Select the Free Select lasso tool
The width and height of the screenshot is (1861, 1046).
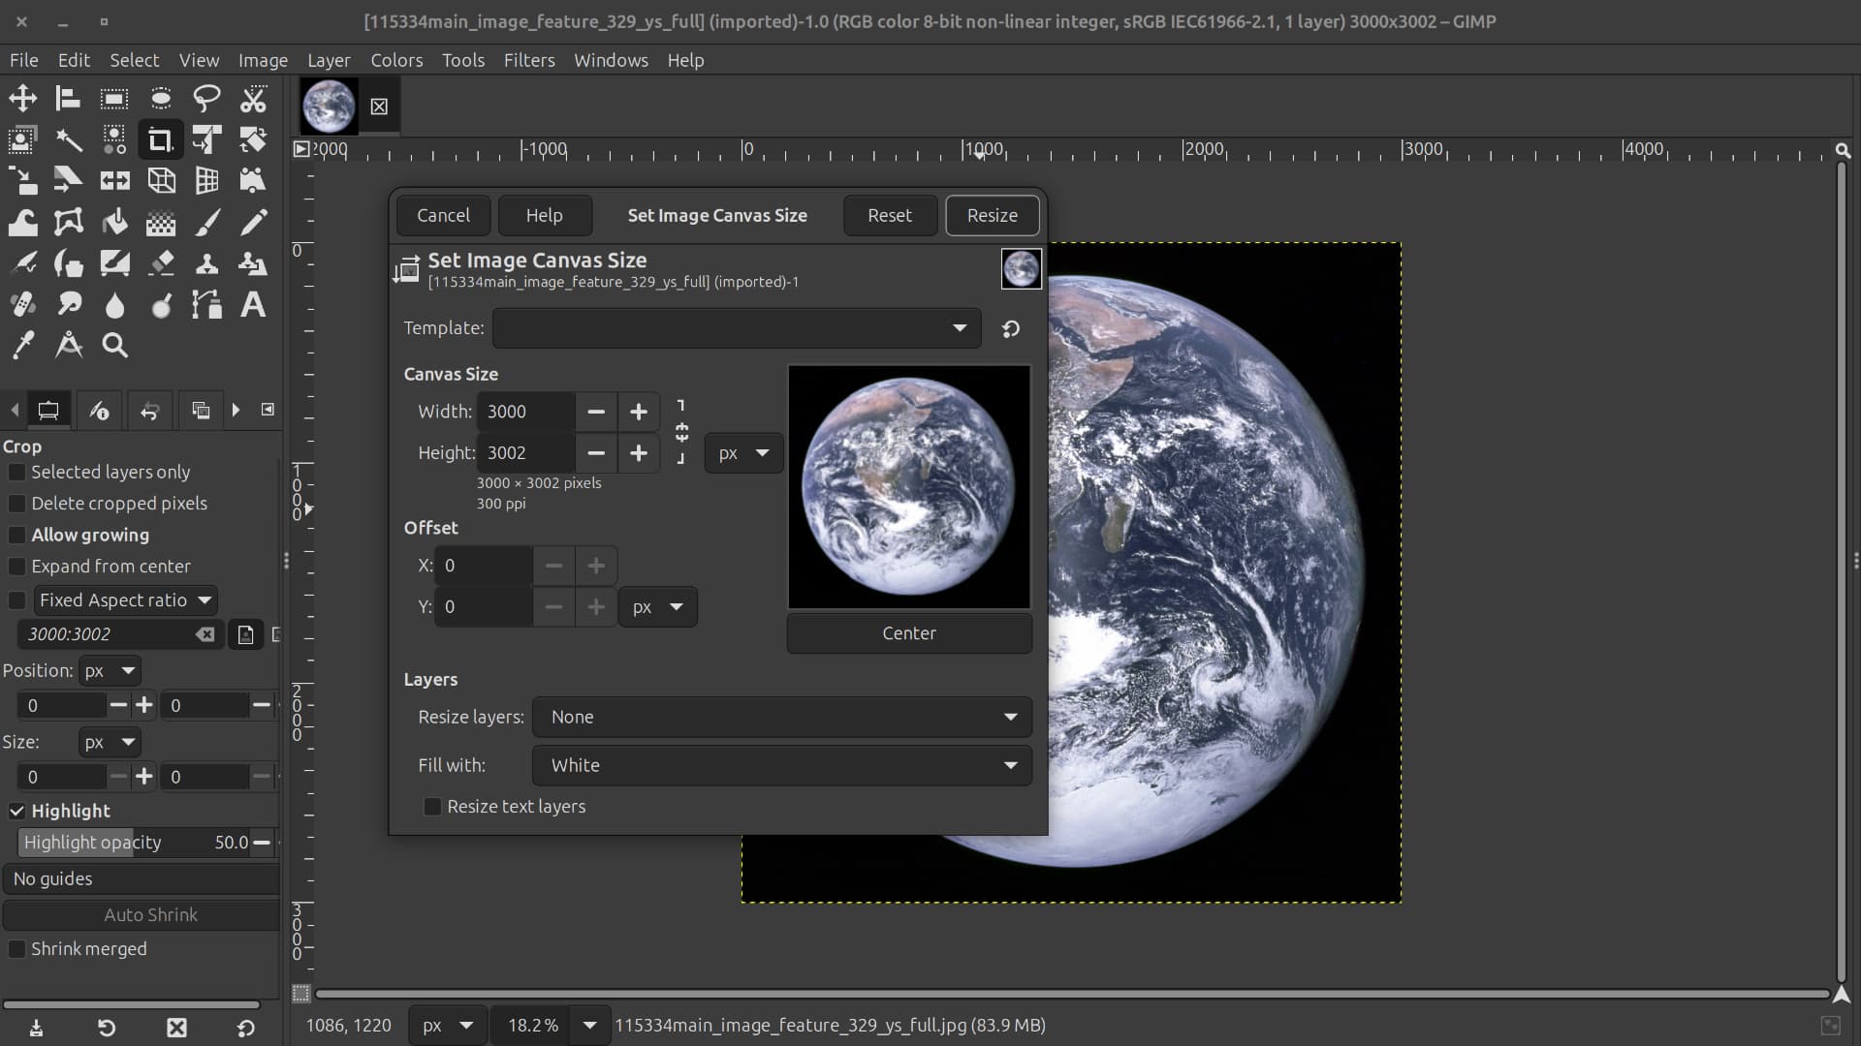[x=206, y=98]
